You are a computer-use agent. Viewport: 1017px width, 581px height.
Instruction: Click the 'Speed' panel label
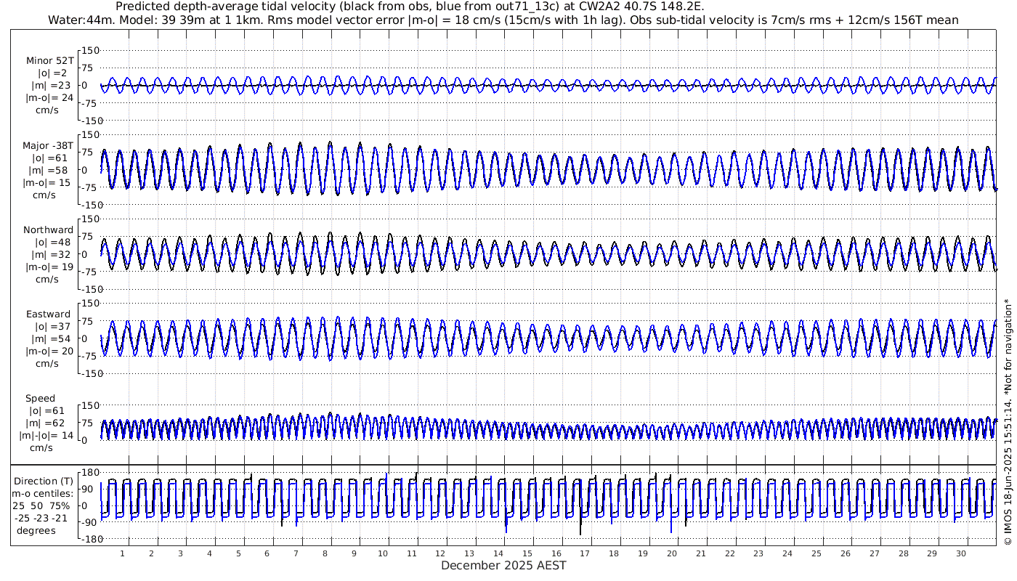tap(40, 399)
